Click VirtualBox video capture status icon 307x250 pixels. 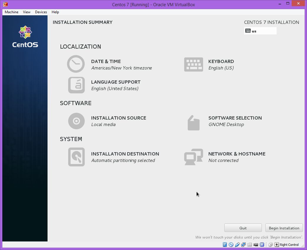point(256,244)
